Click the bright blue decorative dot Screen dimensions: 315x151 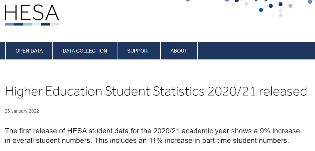(261, 10)
